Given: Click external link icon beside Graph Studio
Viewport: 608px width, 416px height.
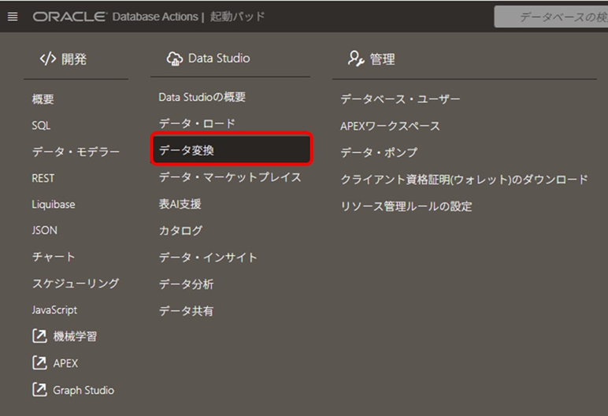Looking at the screenshot, I should click(39, 390).
